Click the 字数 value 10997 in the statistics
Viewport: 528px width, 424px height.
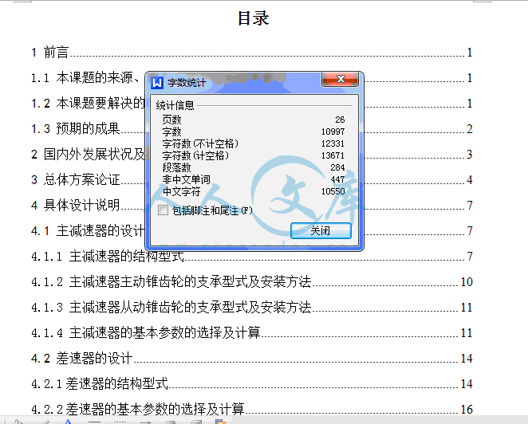pos(333,131)
